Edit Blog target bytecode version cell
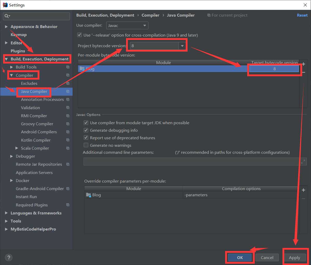 click(274, 69)
